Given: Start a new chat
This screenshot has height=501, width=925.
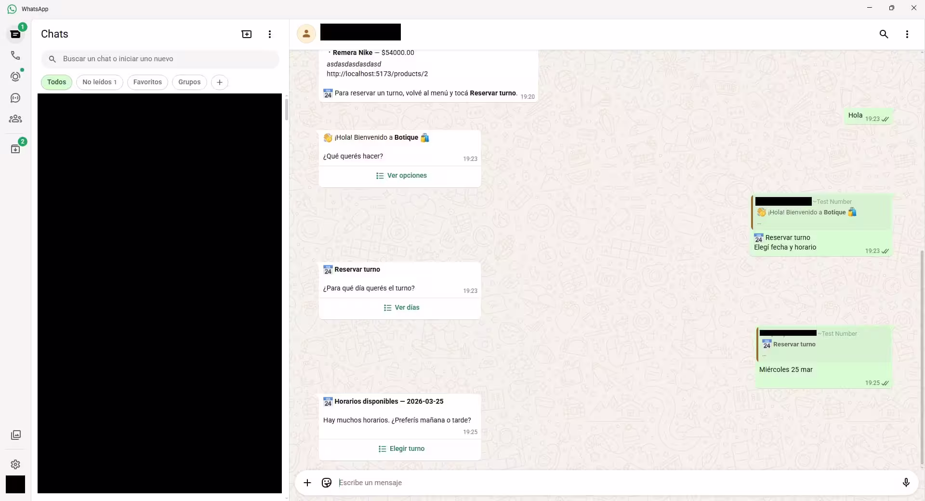Looking at the screenshot, I should 246,34.
